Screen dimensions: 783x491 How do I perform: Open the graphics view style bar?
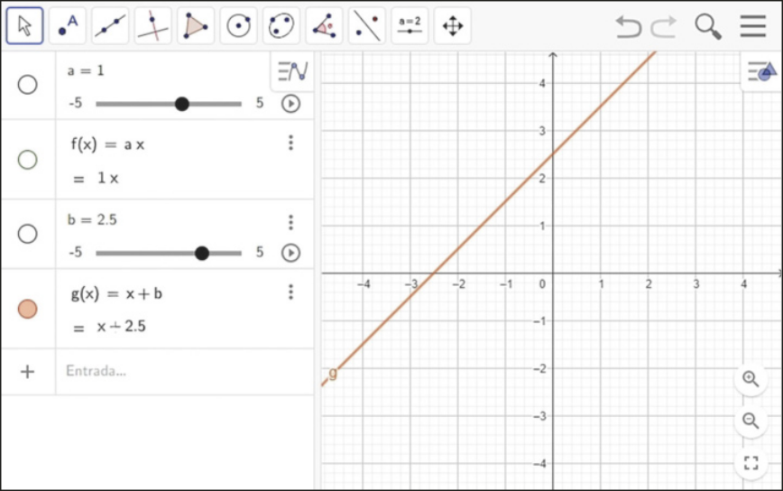coord(761,72)
